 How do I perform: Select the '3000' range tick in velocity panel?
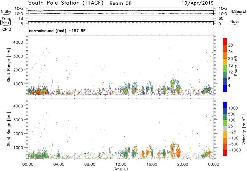click(x=18, y=120)
